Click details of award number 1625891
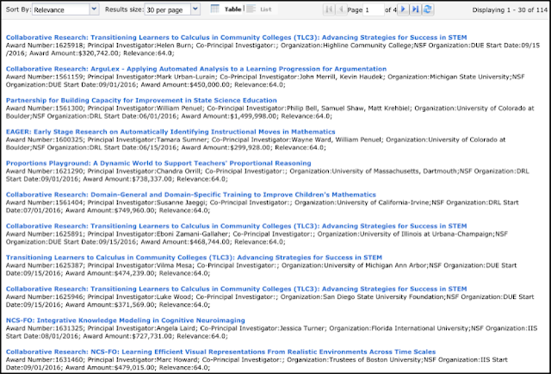The height and width of the screenshot is (374, 551). pos(257,238)
